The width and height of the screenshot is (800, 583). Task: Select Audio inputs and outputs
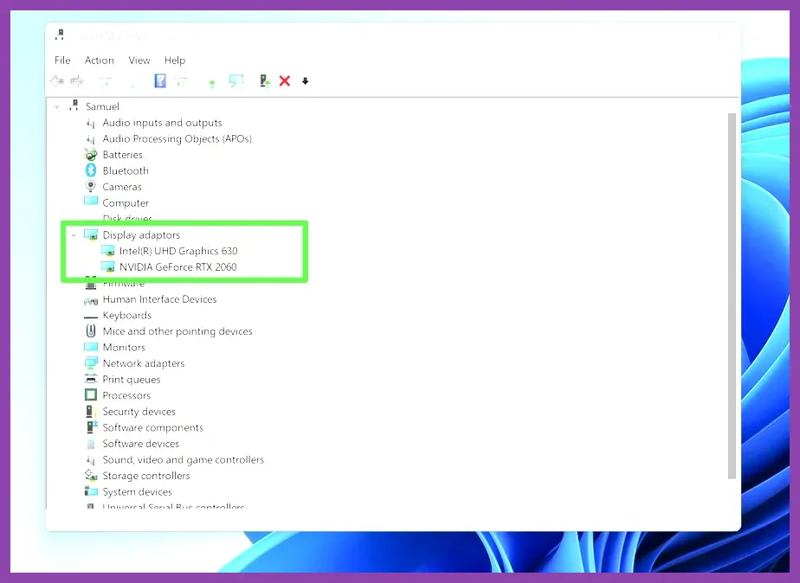click(x=162, y=122)
